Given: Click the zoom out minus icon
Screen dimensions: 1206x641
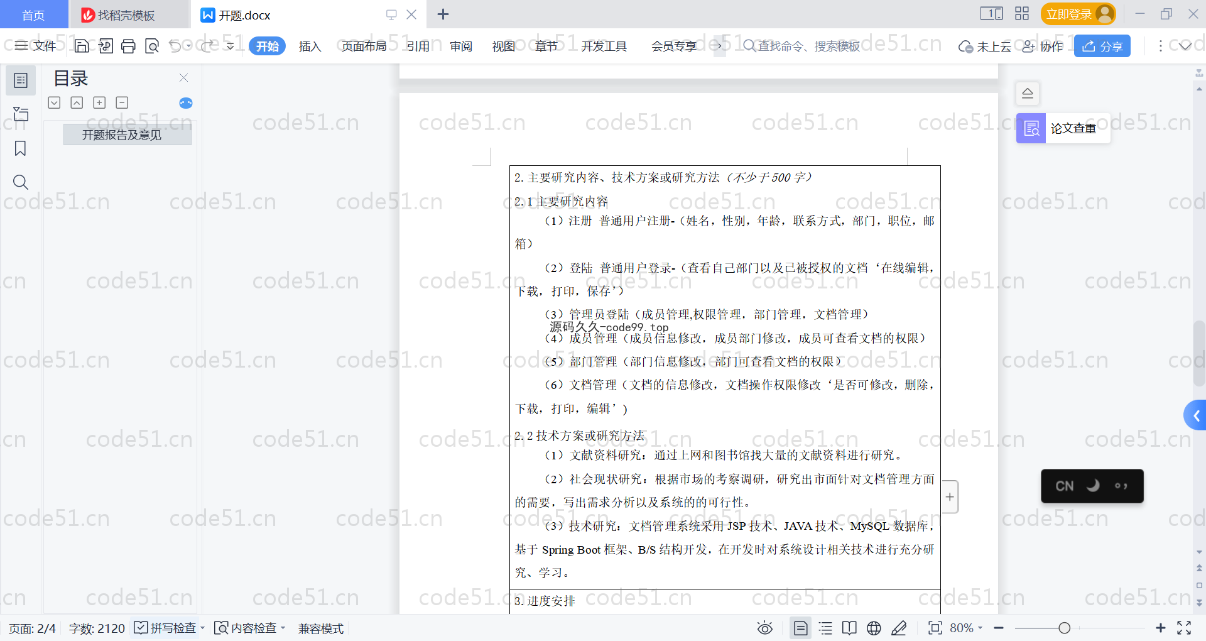Looking at the screenshot, I should click(x=999, y=628).
